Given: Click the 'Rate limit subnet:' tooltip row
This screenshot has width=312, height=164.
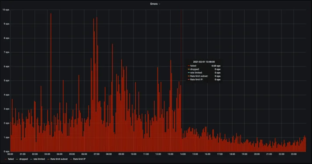Looking at the screenshot, I should pyautogui.click(x=204, y=76).
